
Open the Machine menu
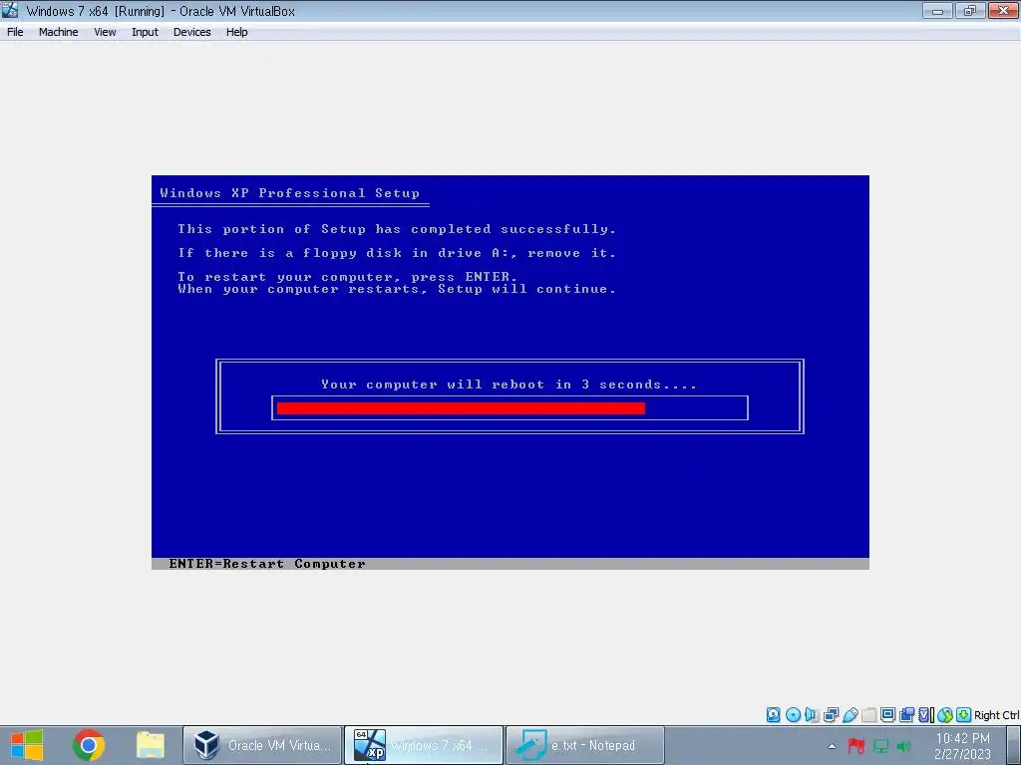(x=58, y=32)
